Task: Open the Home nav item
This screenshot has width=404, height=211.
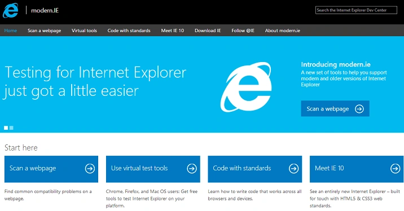Action: pos(11,30)
